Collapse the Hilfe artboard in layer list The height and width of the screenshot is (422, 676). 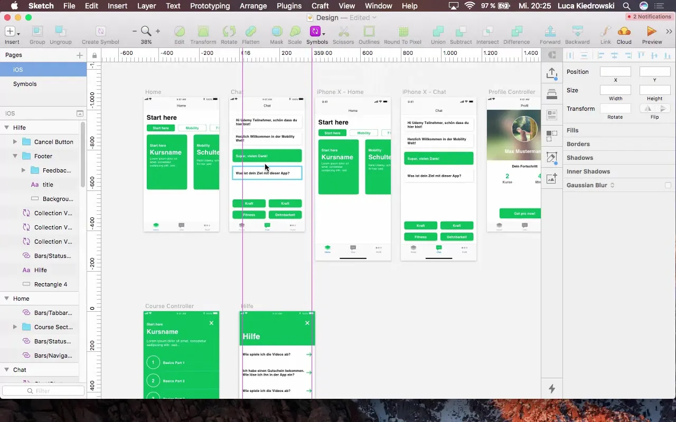7,128
